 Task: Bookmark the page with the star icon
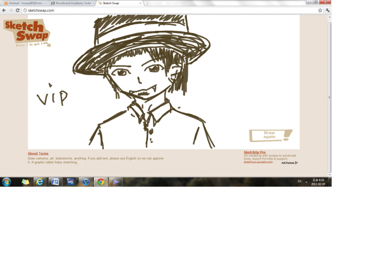tap(320, 10)
